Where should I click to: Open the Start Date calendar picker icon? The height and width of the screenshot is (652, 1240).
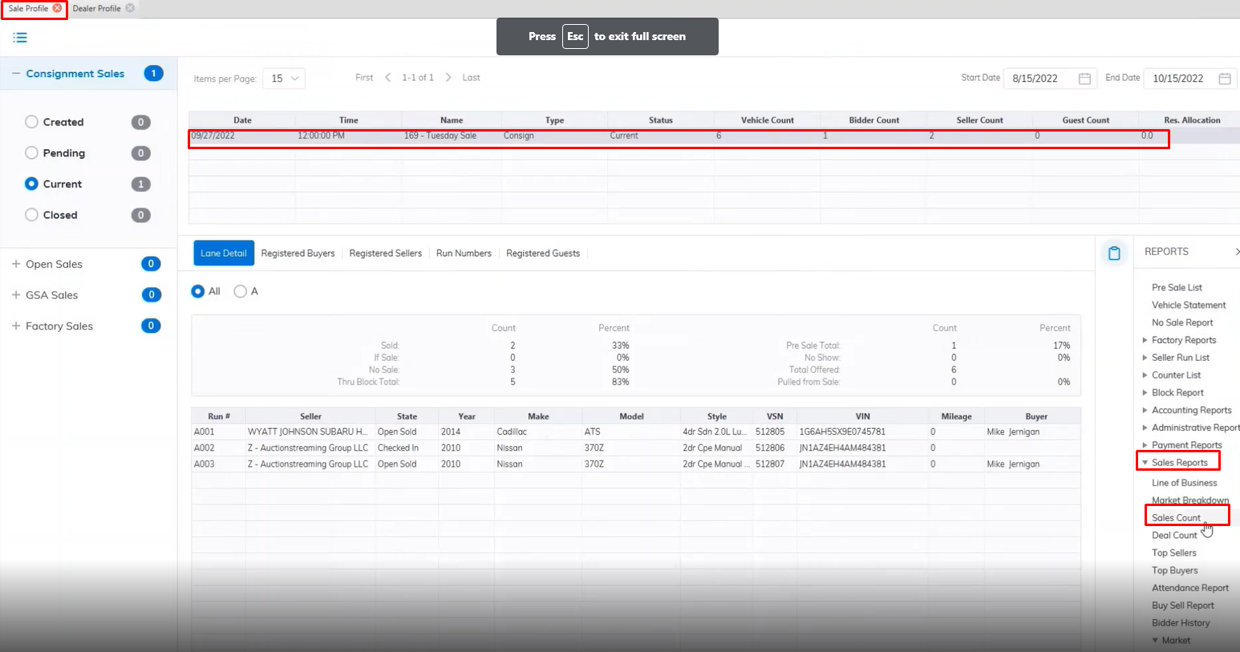(1084, 79)
